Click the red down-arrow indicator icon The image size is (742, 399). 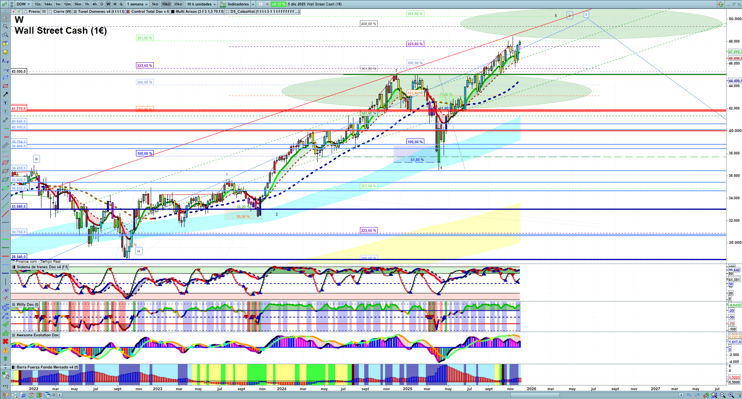click(14, 12)
